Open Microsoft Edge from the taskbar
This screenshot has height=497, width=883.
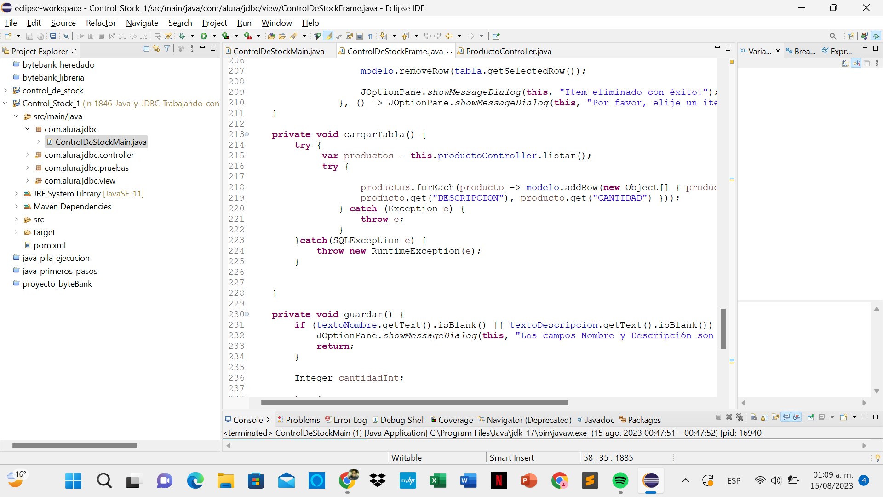pos(195,481)
